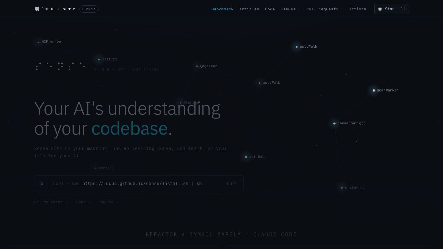The image size is (443, 249).
Task: Copy the install command with COPY button
Action: (x=232, y=184)
